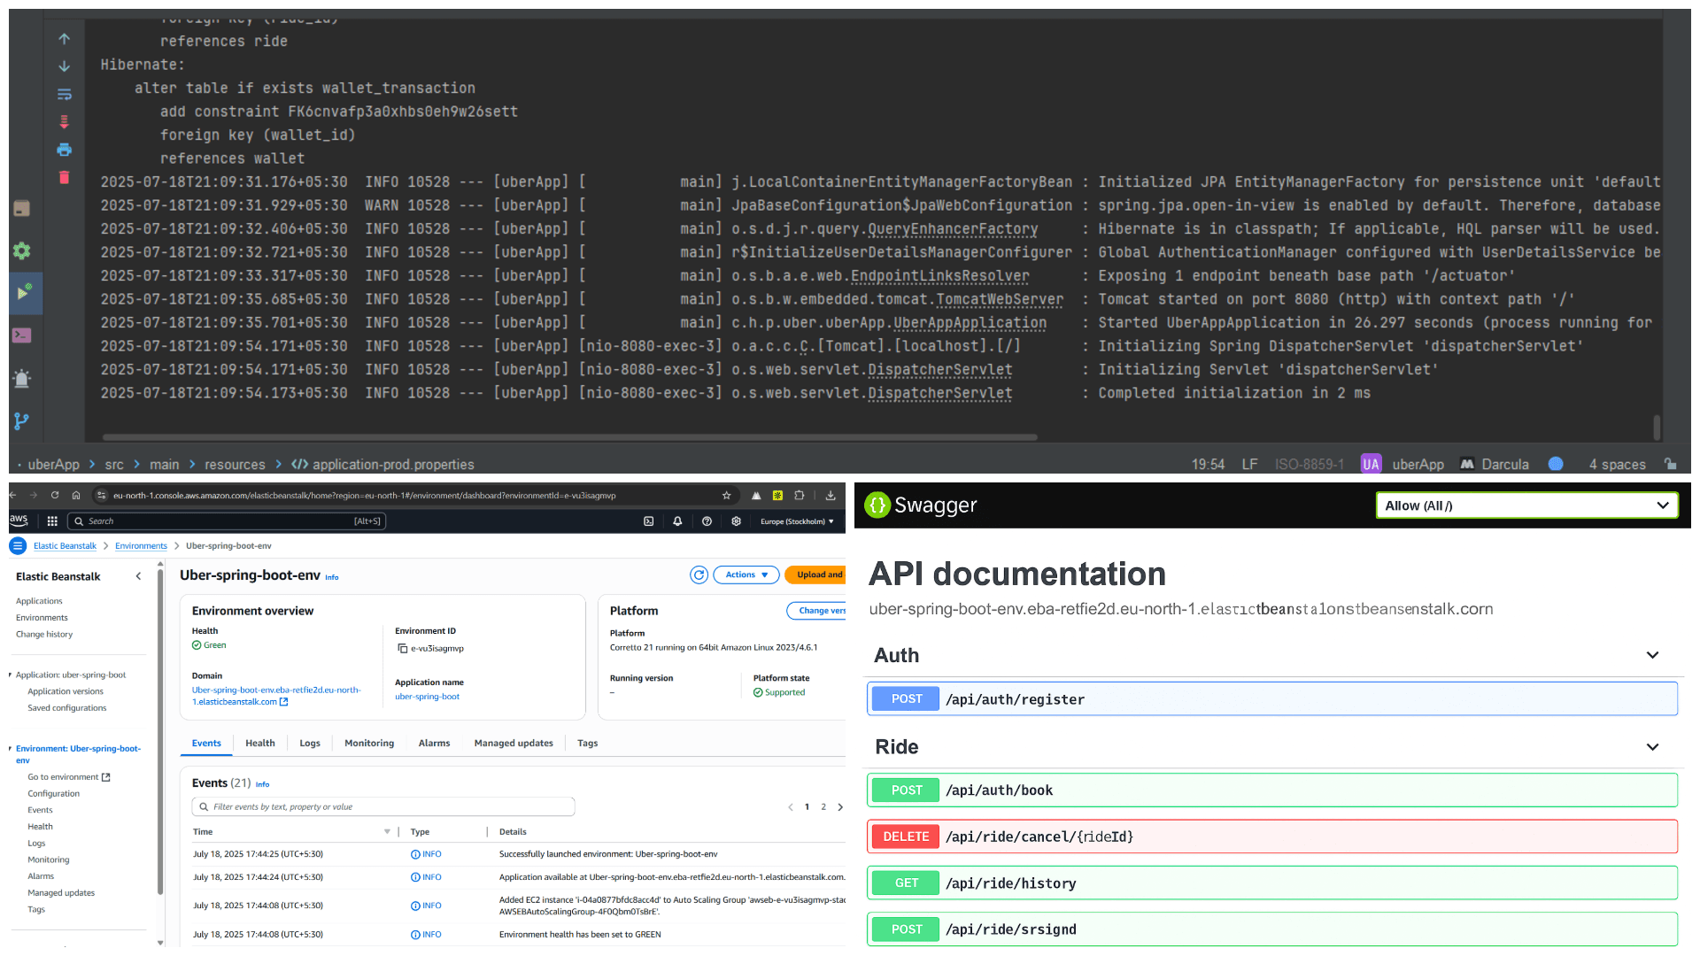Bookmark the page with the star icon
This screenshot has height=956, width=1700.
726,496
